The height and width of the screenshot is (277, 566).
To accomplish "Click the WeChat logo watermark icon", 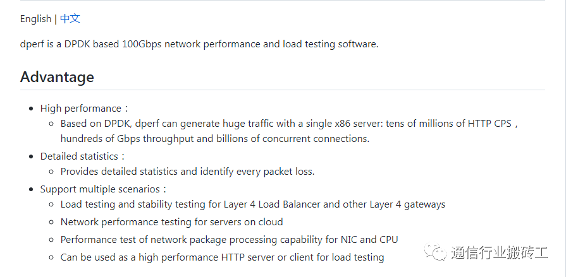I will (435, 252).
